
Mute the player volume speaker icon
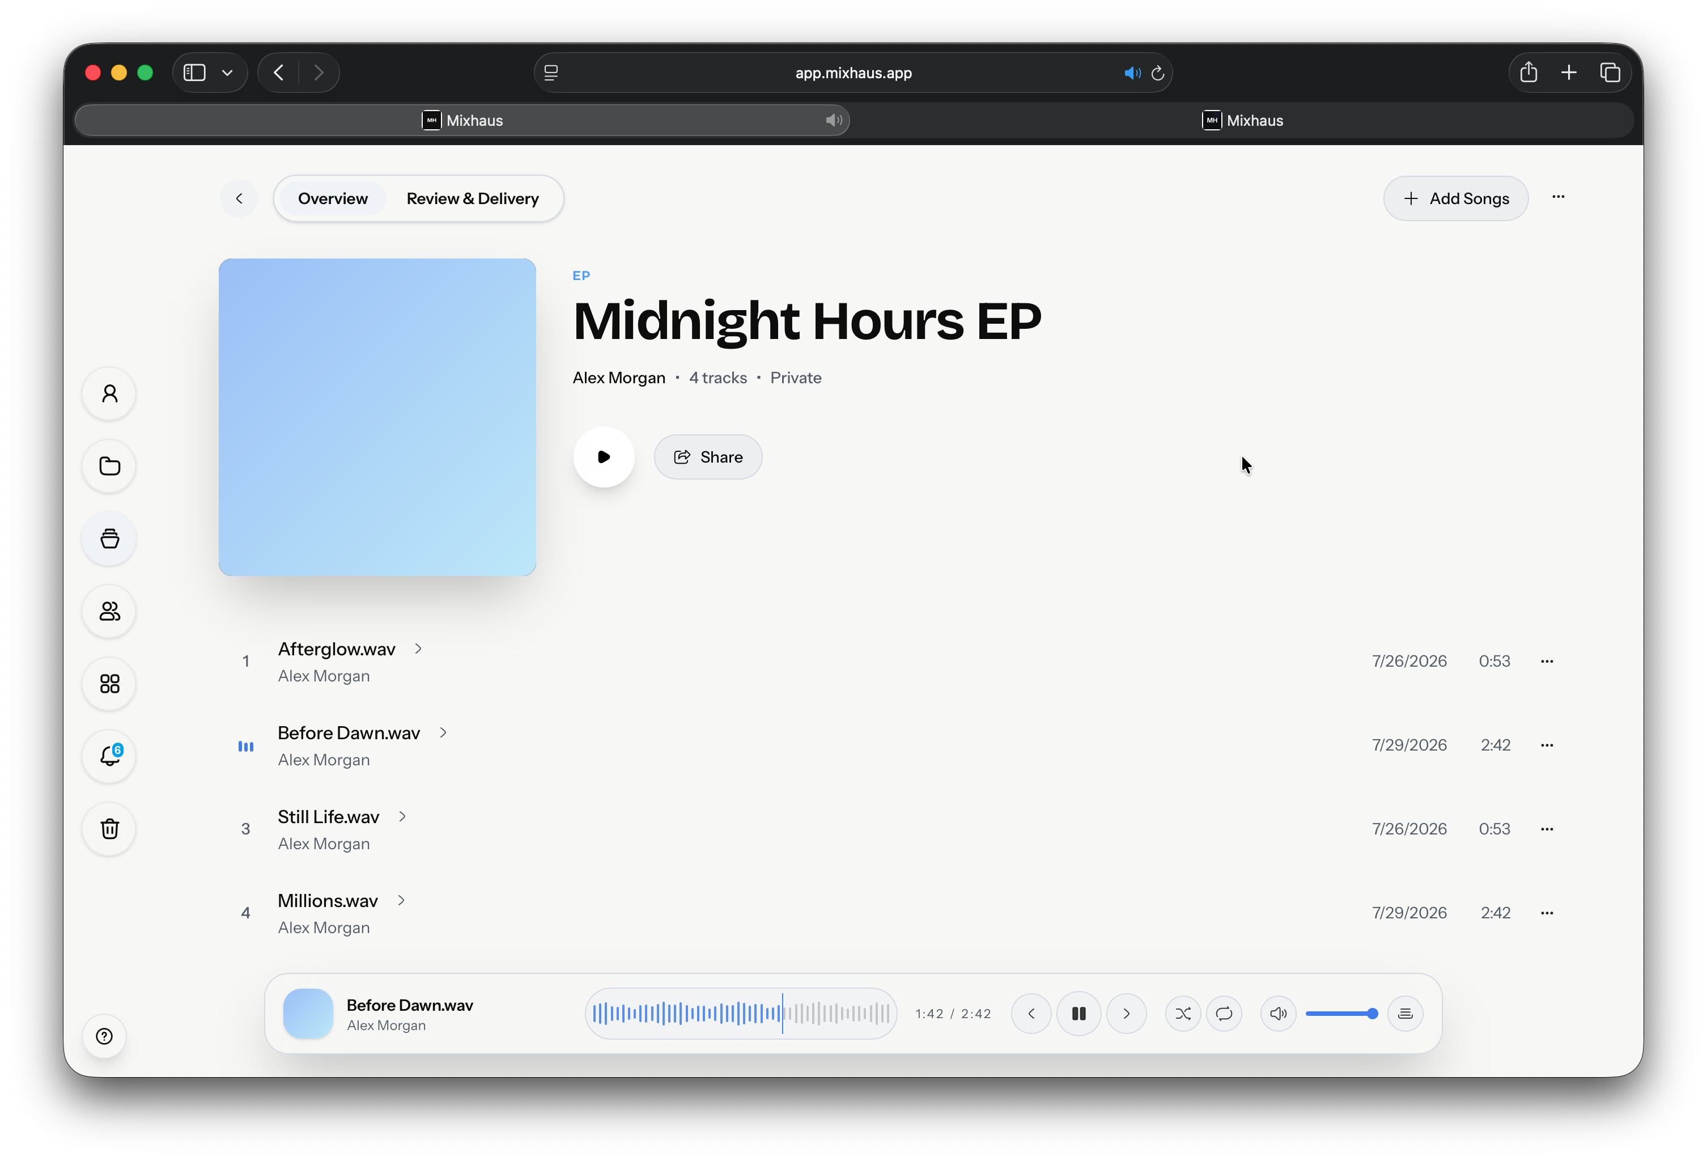1278,1014
